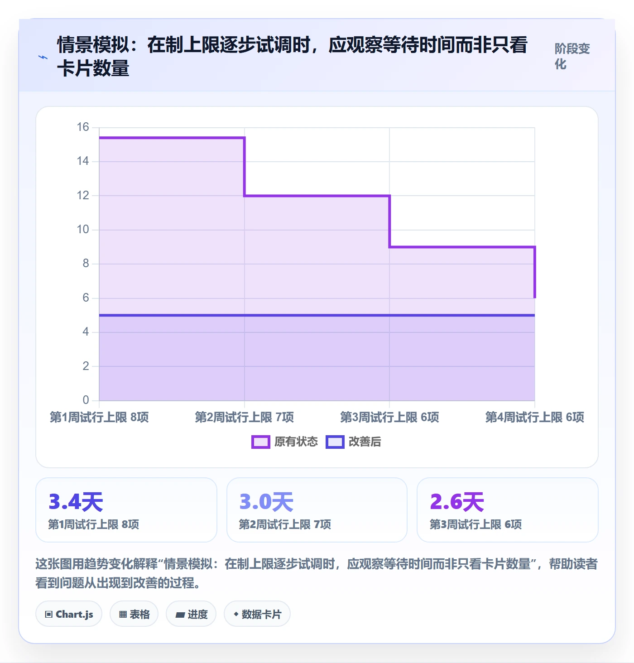Open the 2.6天 data card
634x663 pixels.
click(x=508, y=510)
